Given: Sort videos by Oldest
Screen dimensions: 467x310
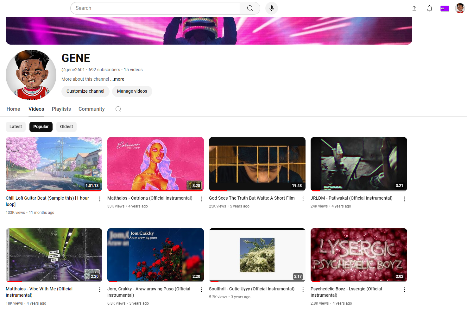Looking at the screenshot, I should click(66, 127).
